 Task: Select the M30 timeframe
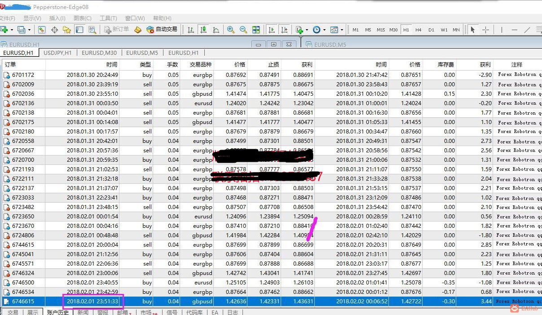click(x=393, y=30)
